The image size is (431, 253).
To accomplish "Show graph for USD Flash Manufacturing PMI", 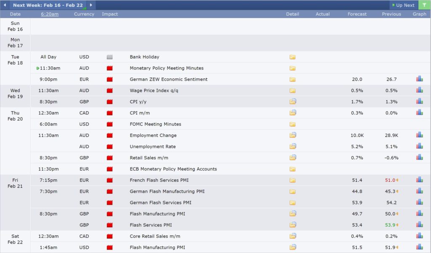I will pyautogui.click(x=420, y=248).
